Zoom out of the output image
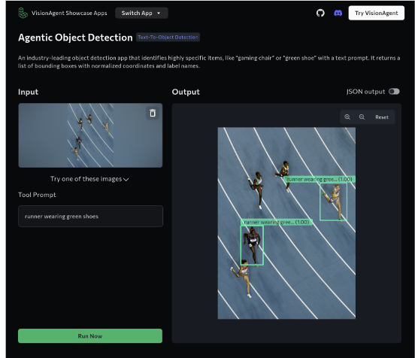This screenshot has width=415, height=358. pyautogui.click(x=362, y=117)
